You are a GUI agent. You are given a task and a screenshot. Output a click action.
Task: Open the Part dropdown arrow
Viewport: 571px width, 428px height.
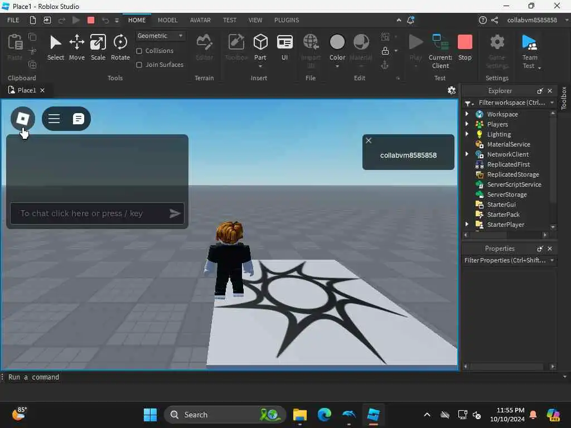coord(260,66)
